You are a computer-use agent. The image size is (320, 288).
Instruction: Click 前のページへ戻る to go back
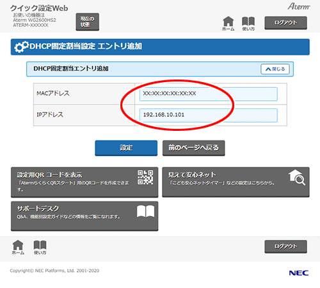(x=193, y=148)
